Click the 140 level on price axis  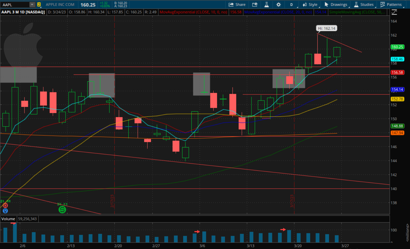394,189
